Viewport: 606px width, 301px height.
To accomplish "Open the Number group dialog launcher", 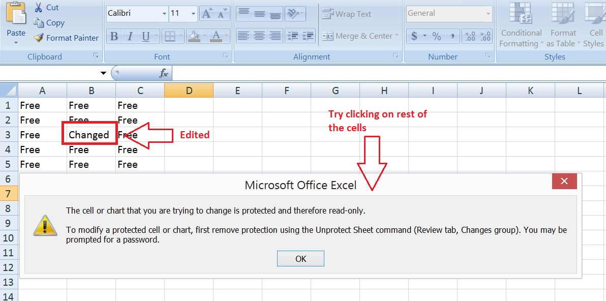I will point(489,56).
